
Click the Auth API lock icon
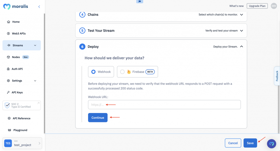pyautogui.click(x=8, y=69)
